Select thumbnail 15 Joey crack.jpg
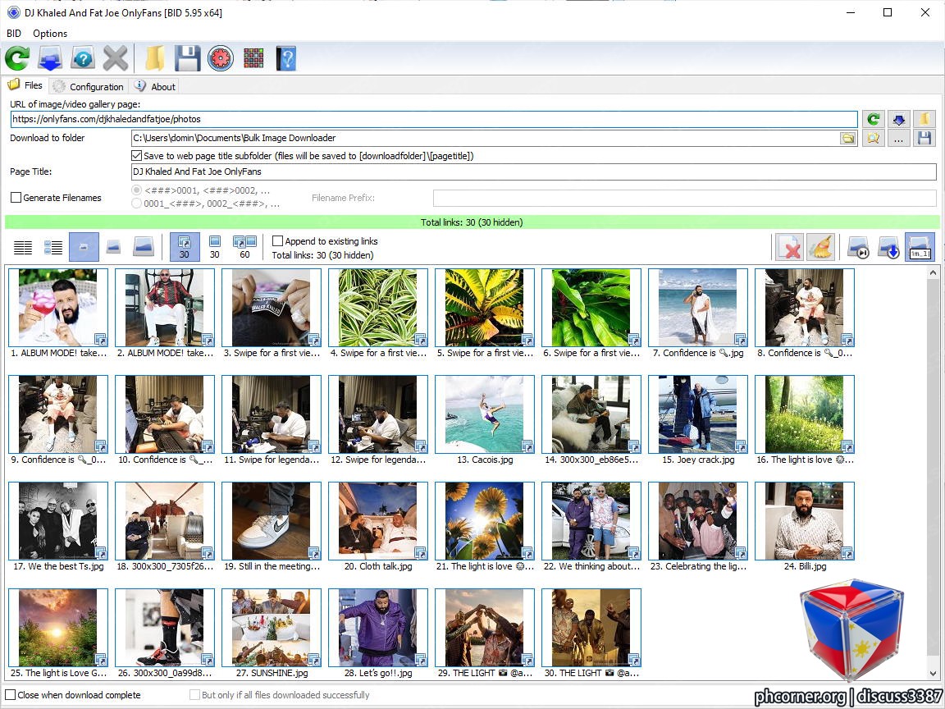Image resolution: width=945 pixels, height=709 pixels. pos(698,414)
